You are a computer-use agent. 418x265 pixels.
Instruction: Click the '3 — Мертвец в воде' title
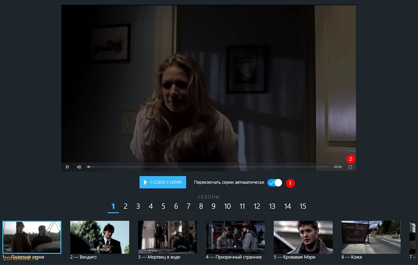159,257
